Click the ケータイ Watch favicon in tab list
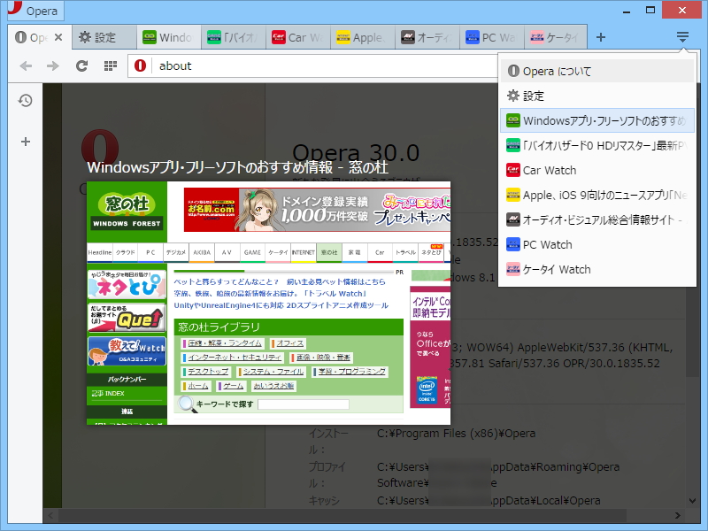Viewport: 708px width, 531px height. (x=513, y=270)
